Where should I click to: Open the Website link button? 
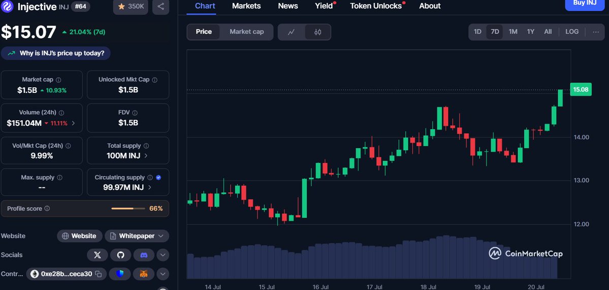click(80, 236)
